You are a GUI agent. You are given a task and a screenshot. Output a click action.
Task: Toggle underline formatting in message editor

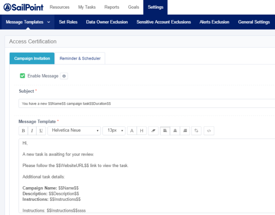click(x=41, y=131)
